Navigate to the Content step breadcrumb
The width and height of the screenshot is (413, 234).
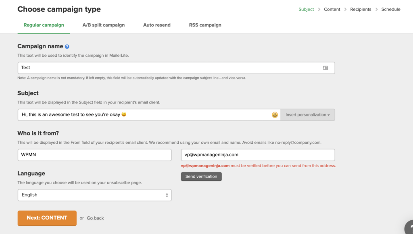pos(332,9)
